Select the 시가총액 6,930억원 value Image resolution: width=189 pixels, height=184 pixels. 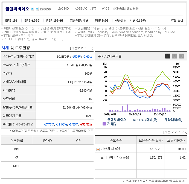[x=86, y=90]
